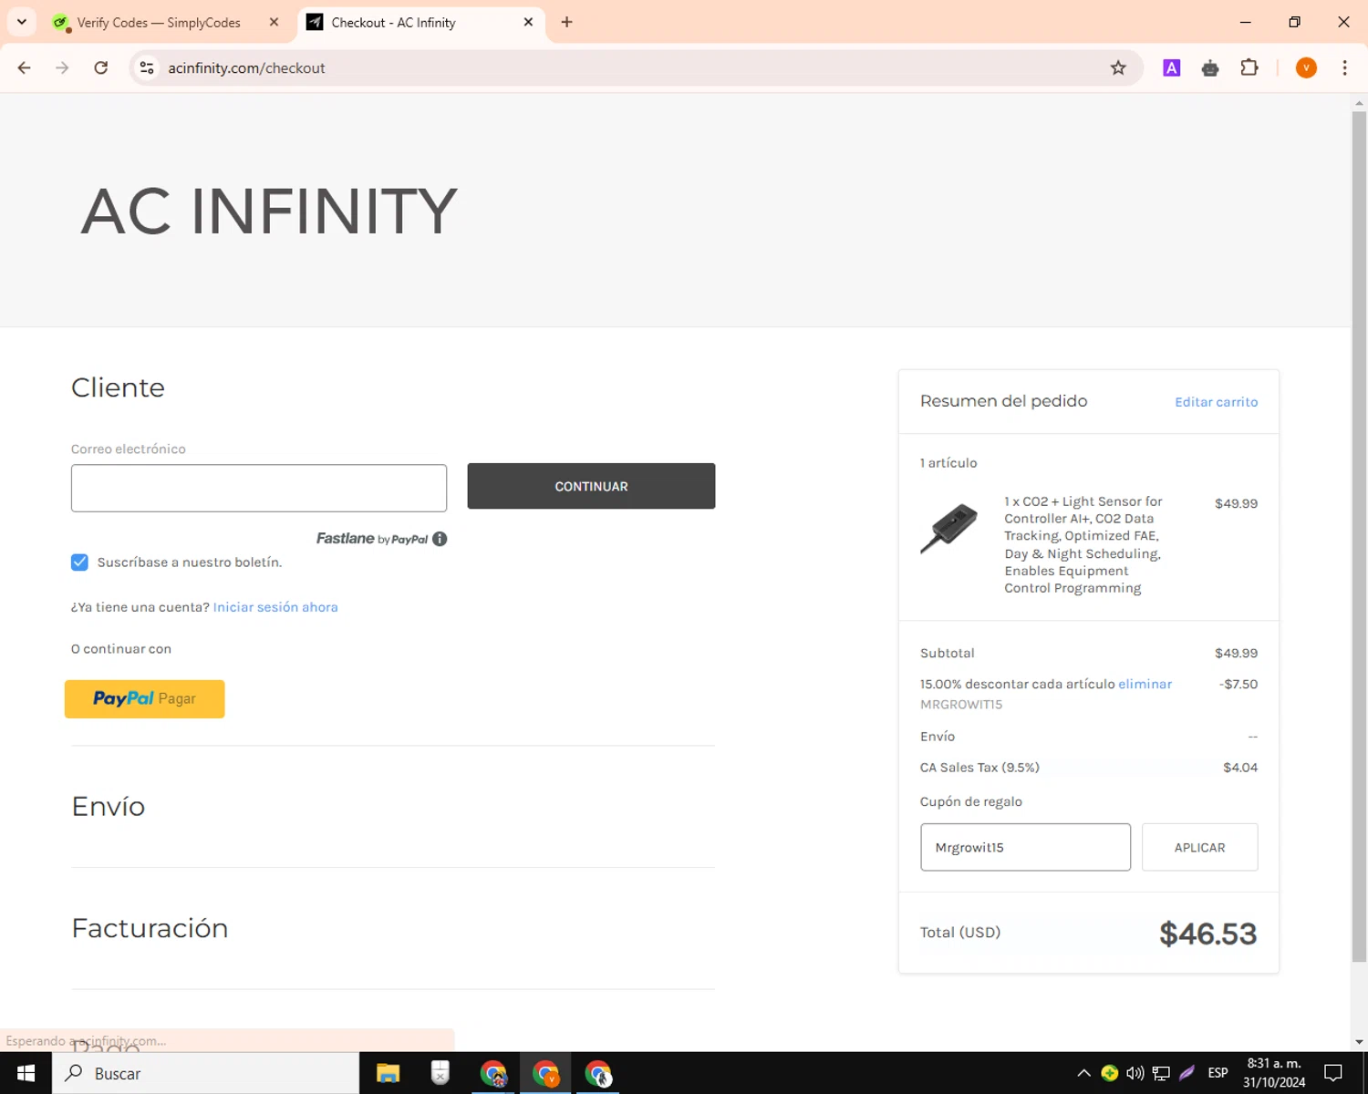Click the green tray app icon
1368x1094 pixels.
pyautogui.click(x=1110, y=1073)
